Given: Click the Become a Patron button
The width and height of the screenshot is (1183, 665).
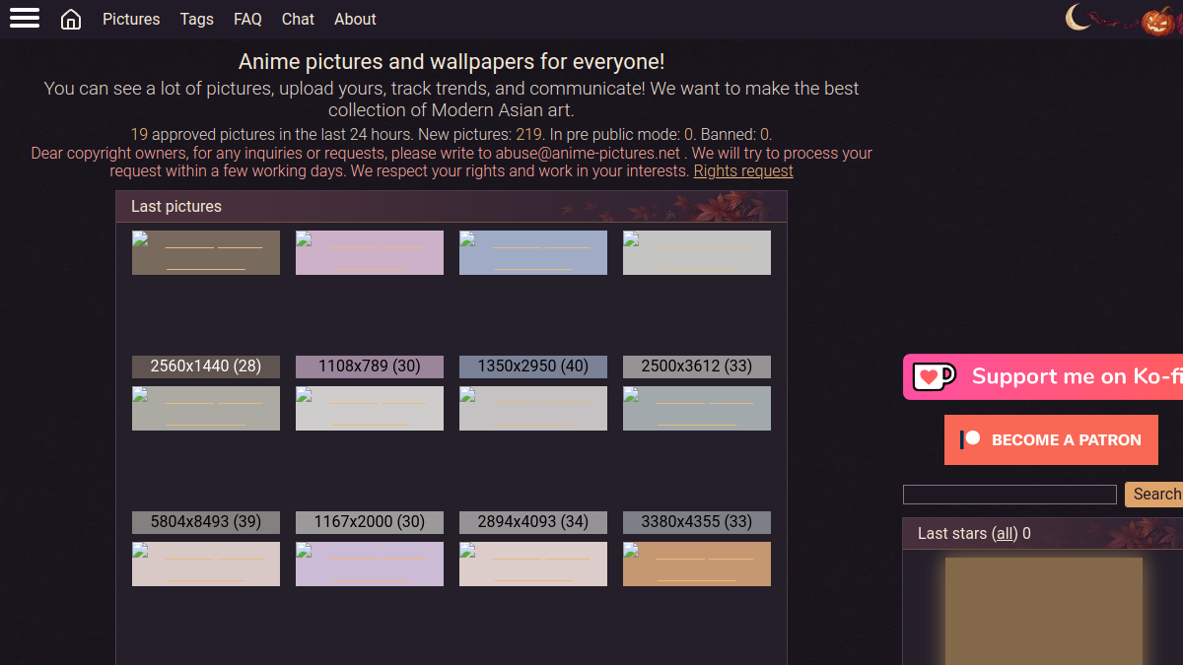Looking at the screenshot, I should (1051, 439).
